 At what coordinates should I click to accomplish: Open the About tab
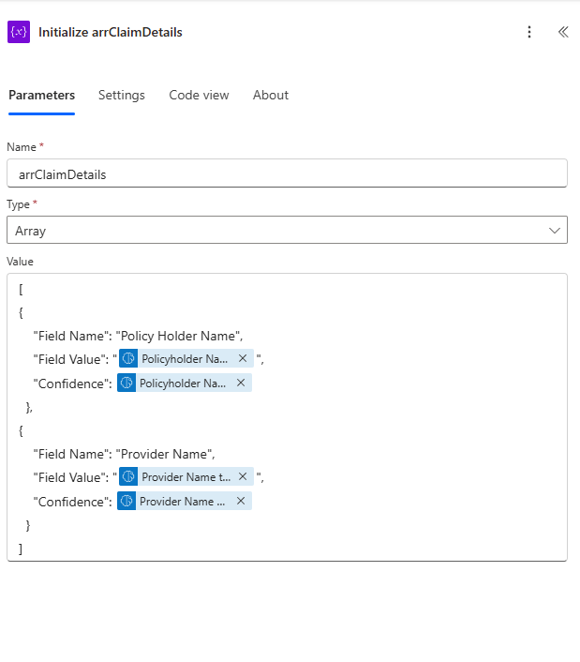[x=271, y=95]
